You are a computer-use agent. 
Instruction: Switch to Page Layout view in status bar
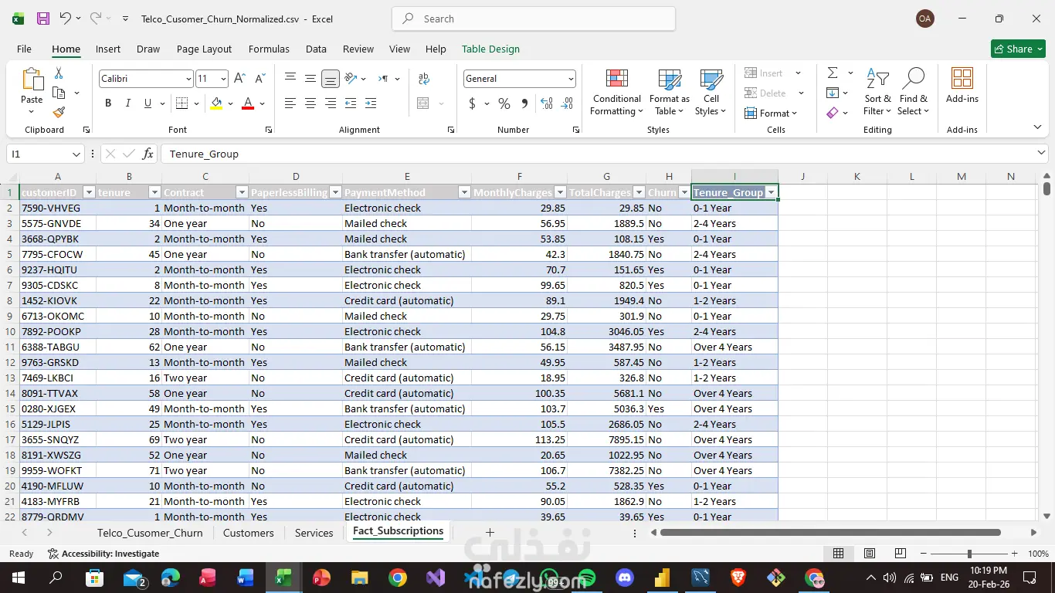pos(870,554)
